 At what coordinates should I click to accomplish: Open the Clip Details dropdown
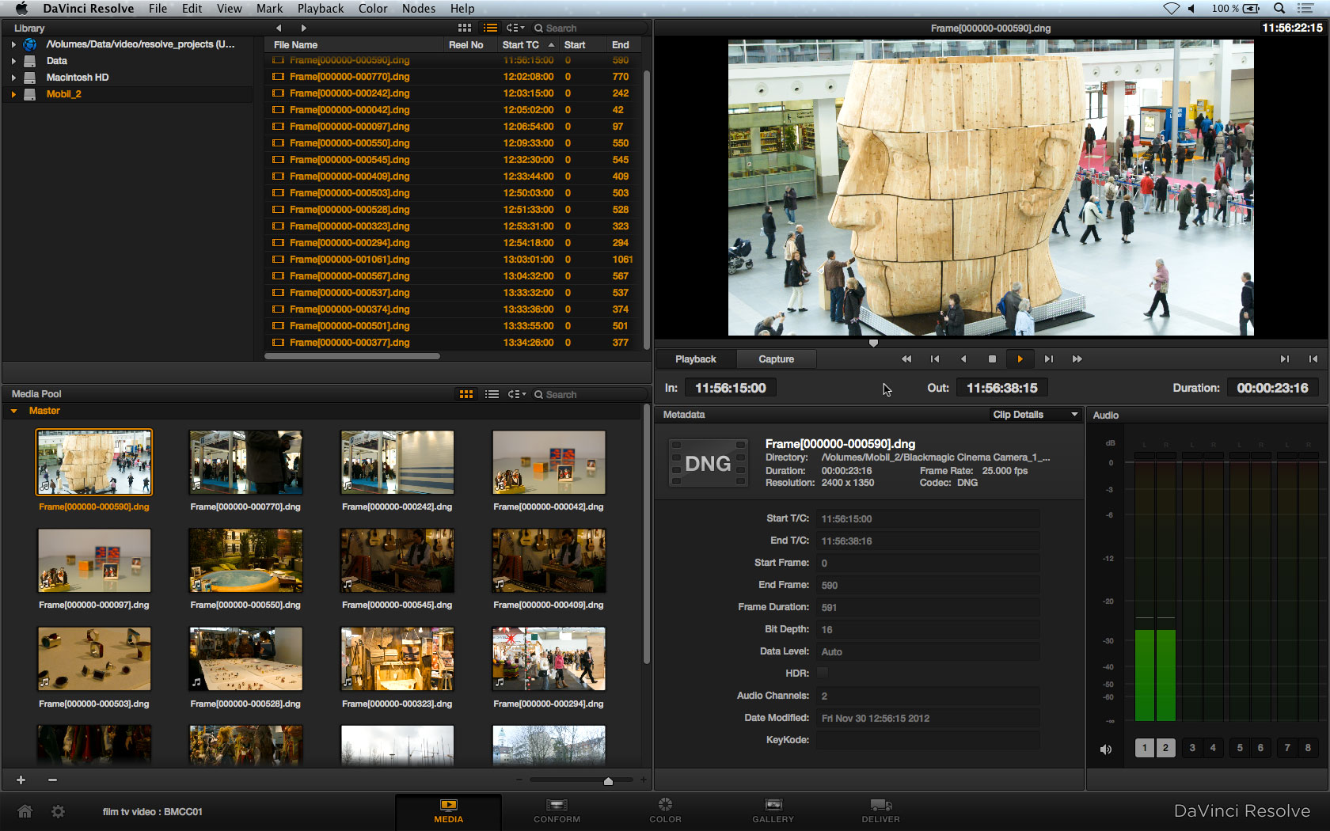tap(1035, 415)
